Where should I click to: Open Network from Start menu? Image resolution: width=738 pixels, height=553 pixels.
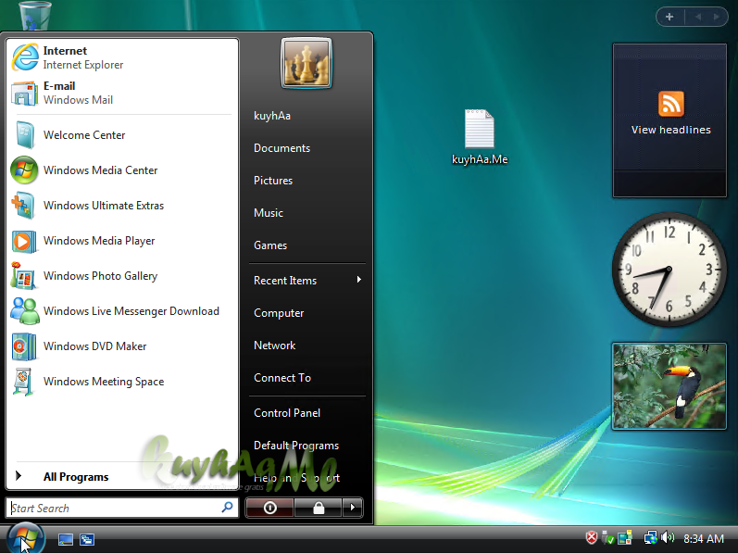[x=274, y=346]
